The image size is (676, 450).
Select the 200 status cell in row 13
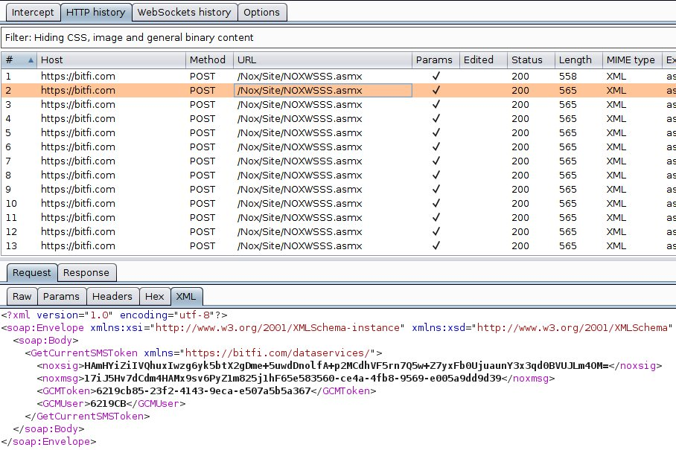(x=520, y=246)
